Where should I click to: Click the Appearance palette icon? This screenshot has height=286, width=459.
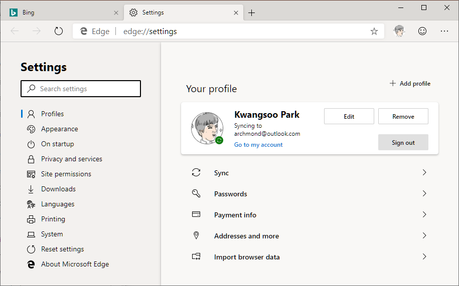31,129
